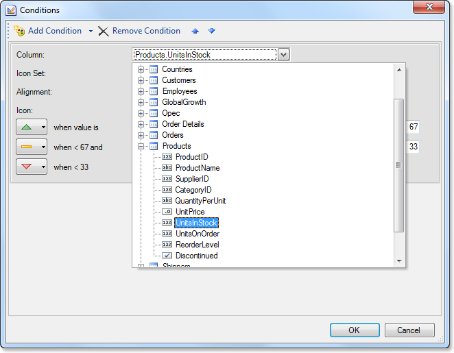The height and width of the screenshot is (353, 454).
Task: Click the QuantityPerUnit text type icon
Action: (x=167, y=201)
